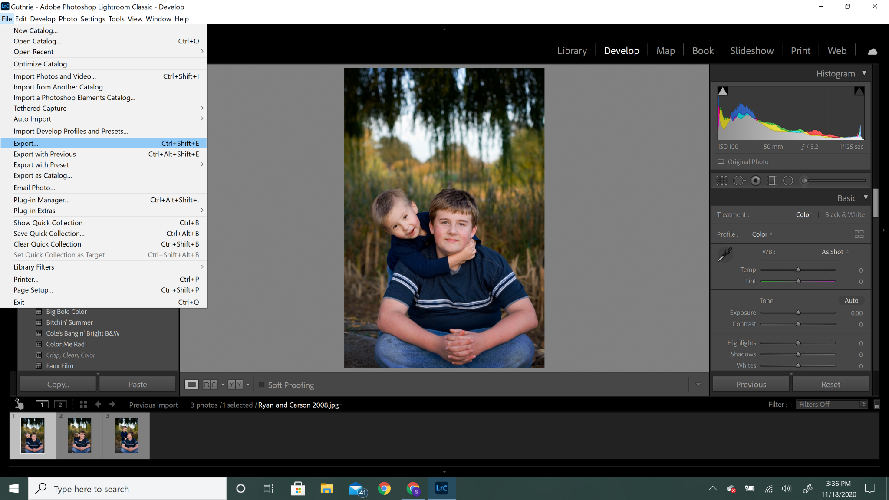Select the third filmstrip thumbnail

point(126,436)
